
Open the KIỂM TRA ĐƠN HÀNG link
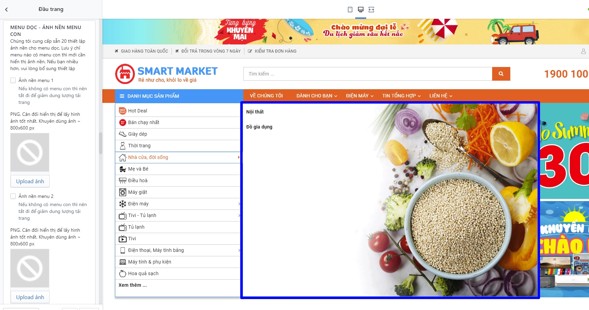272,51
